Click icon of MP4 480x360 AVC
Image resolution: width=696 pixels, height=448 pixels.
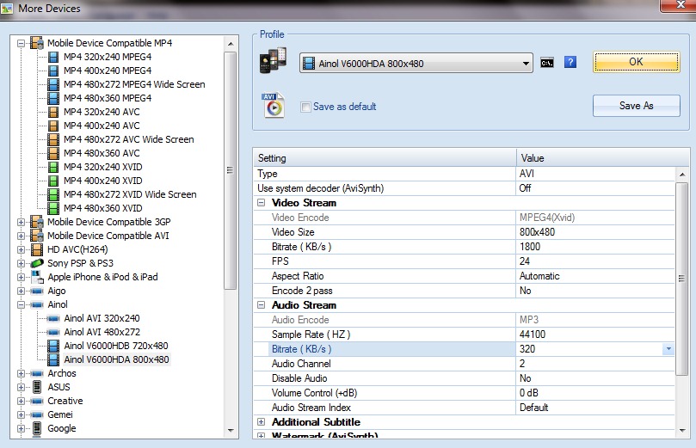click(53, 153)
